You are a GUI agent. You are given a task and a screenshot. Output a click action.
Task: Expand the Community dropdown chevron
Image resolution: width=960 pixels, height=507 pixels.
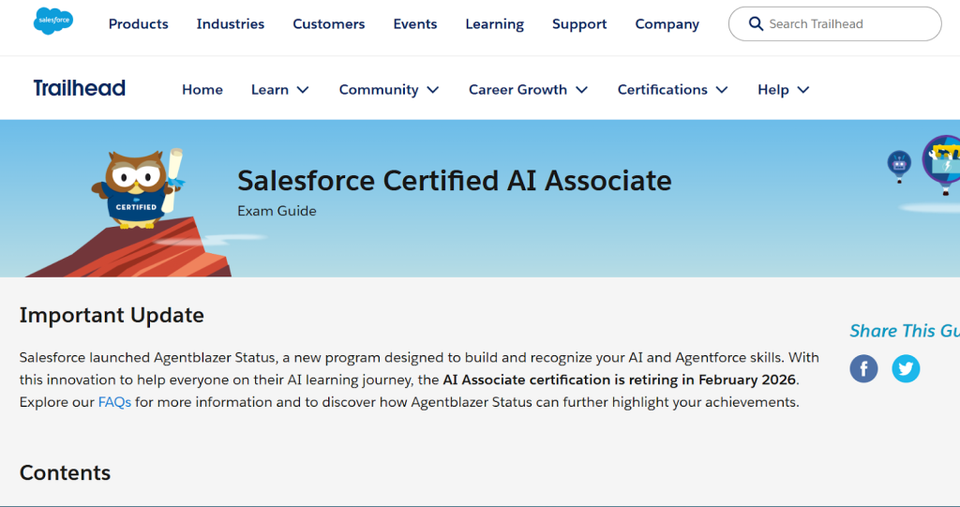tap(433, 90)
